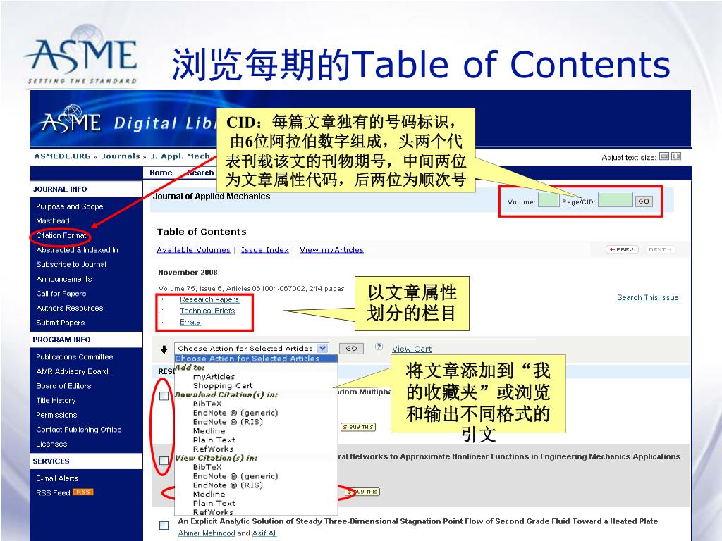
Task: Check the first article checkbox under Research Papers
Action: coord(164,396)
